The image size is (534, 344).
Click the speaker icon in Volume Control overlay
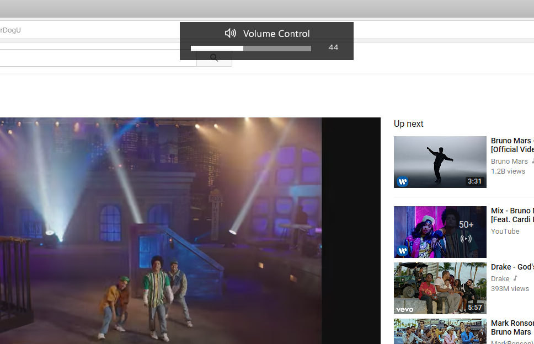[230, 33]
